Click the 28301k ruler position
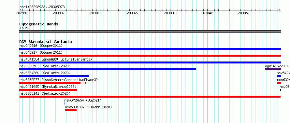 [x=96, y=13]
